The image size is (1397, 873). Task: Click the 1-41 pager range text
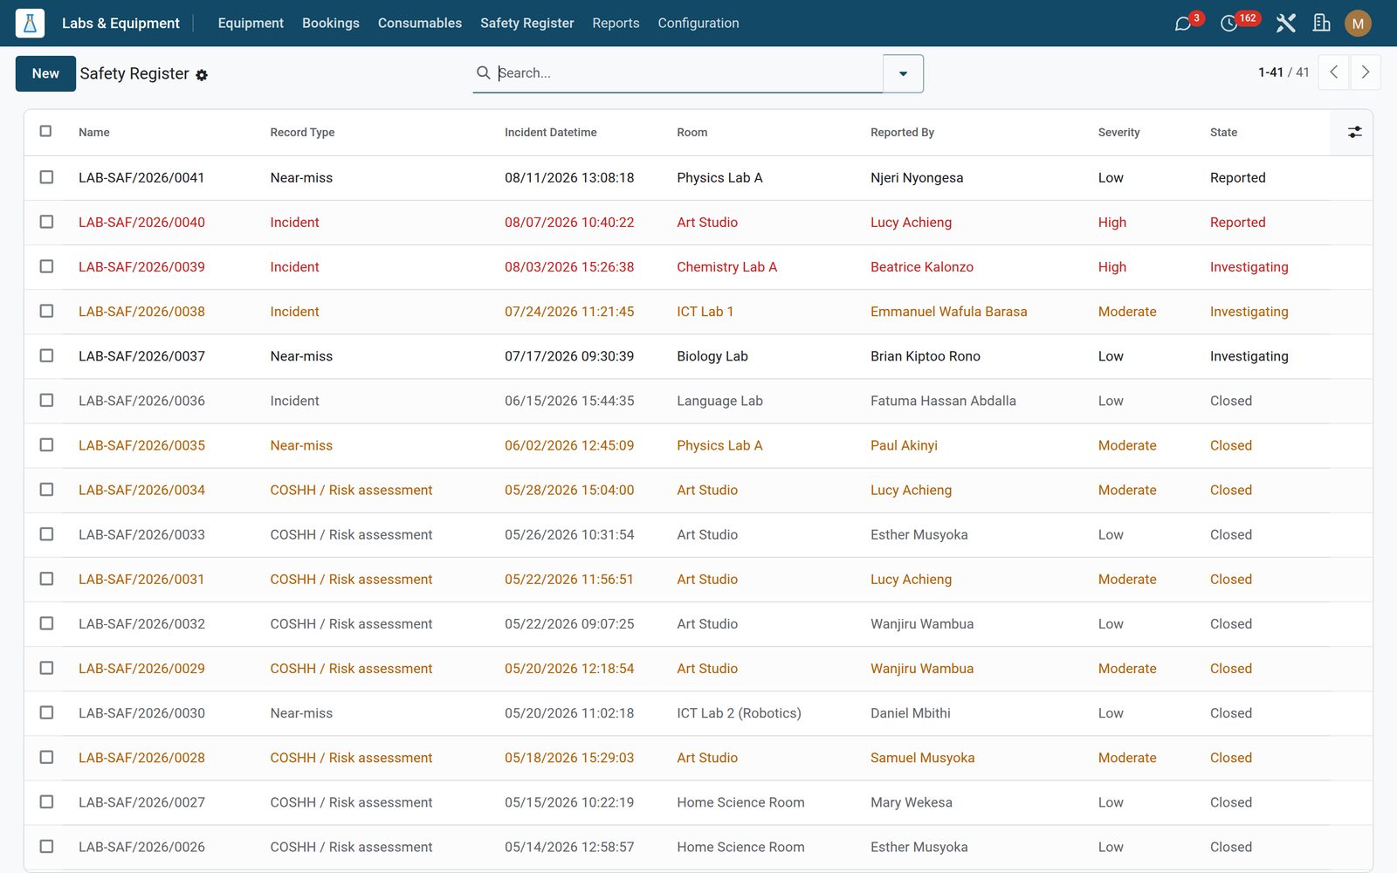(1270, 72)
